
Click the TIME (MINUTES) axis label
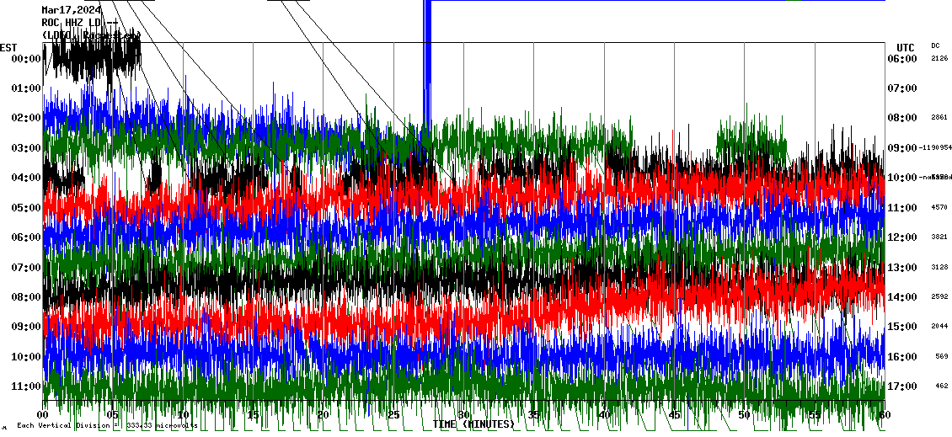(x=473, y=424)
